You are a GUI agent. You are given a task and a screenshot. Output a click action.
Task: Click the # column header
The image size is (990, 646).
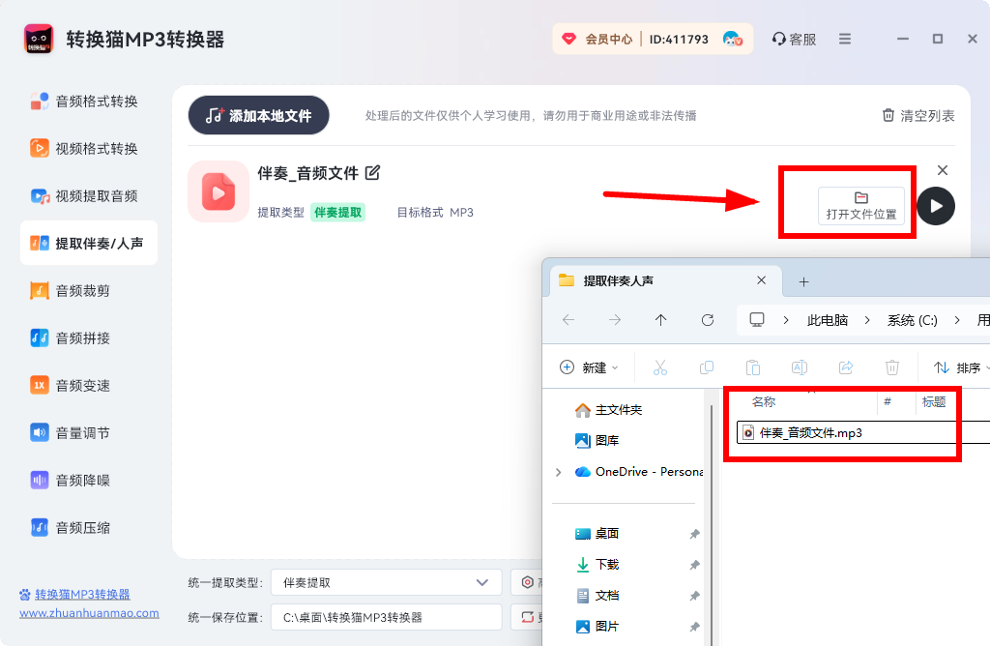coord(888,401)
